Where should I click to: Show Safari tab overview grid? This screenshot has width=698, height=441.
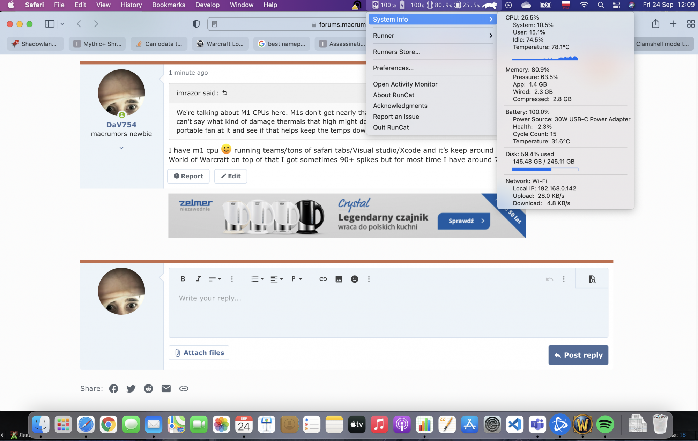pos(691,24)
